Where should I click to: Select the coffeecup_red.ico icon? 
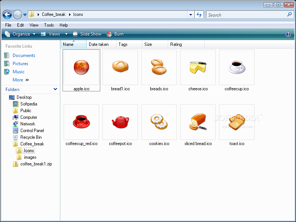click(81, 122)
